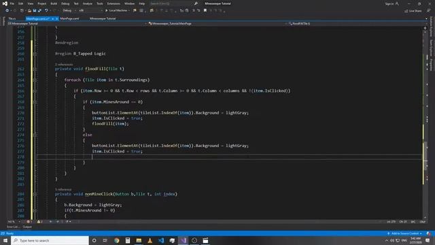Image resolution: width=435 pixels, height=245 pixels.
Task: Close the MainPage.xaml.cs tab
Action: point(56,18)
